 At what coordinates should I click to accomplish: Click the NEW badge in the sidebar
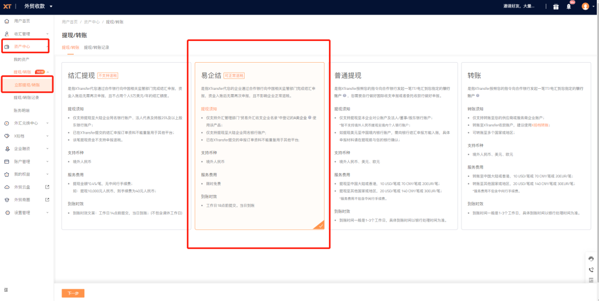point(40,72)
